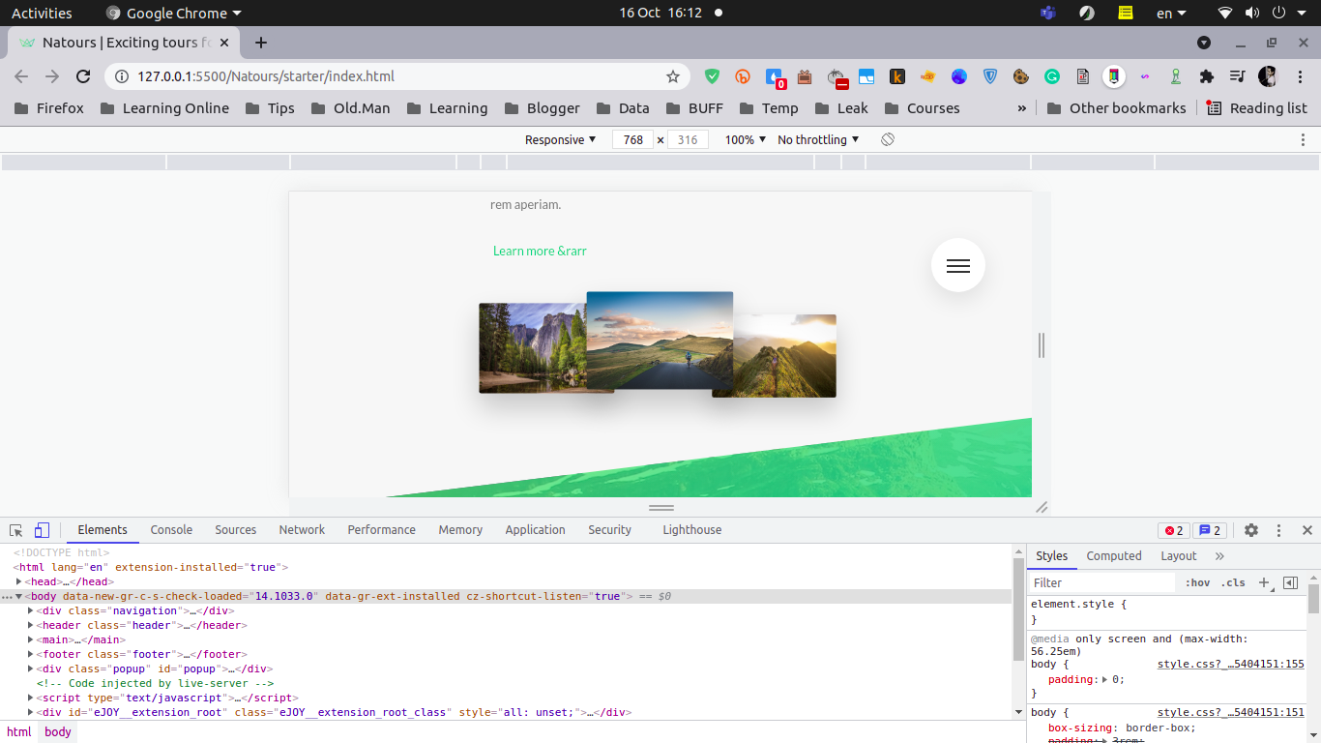The height and width of the screenshot is (743, 1321).
Task: Open a new browser tab
Action: coord(261,43)
